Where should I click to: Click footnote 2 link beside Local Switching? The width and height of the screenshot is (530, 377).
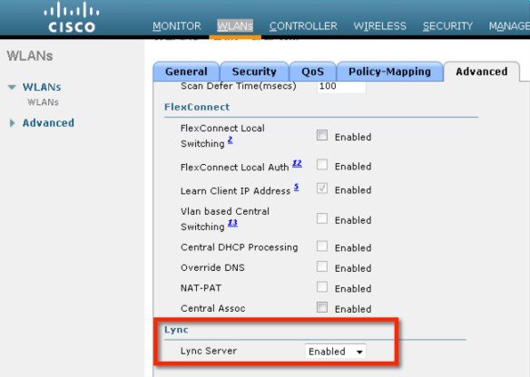231,140
